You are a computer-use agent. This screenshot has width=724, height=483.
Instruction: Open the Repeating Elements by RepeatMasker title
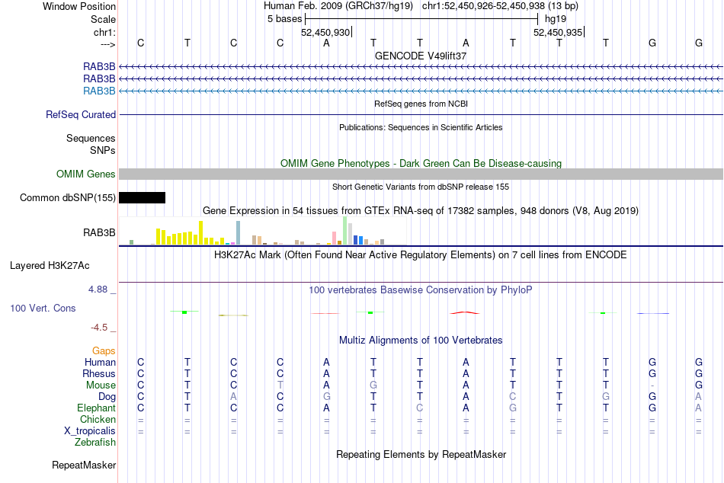[x=421, y=454]
